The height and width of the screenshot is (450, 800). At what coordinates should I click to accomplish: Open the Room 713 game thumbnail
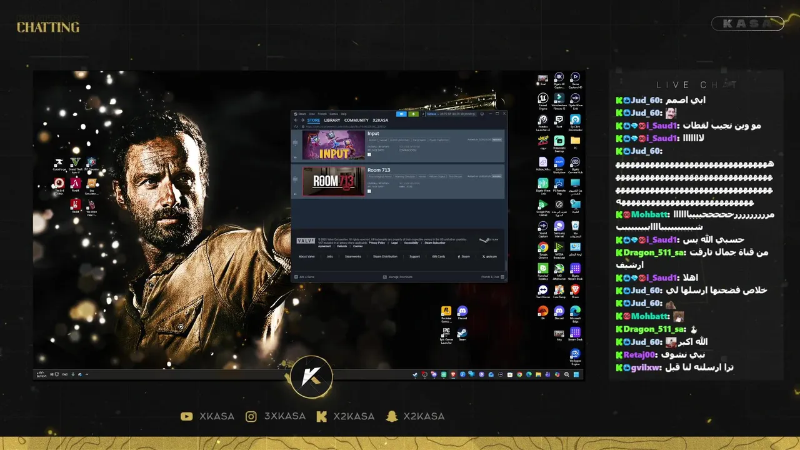(333, 181)
